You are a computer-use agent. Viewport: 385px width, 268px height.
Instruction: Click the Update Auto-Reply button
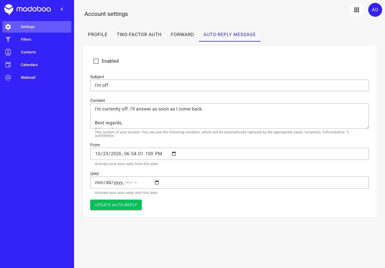(x=116, y=205)
